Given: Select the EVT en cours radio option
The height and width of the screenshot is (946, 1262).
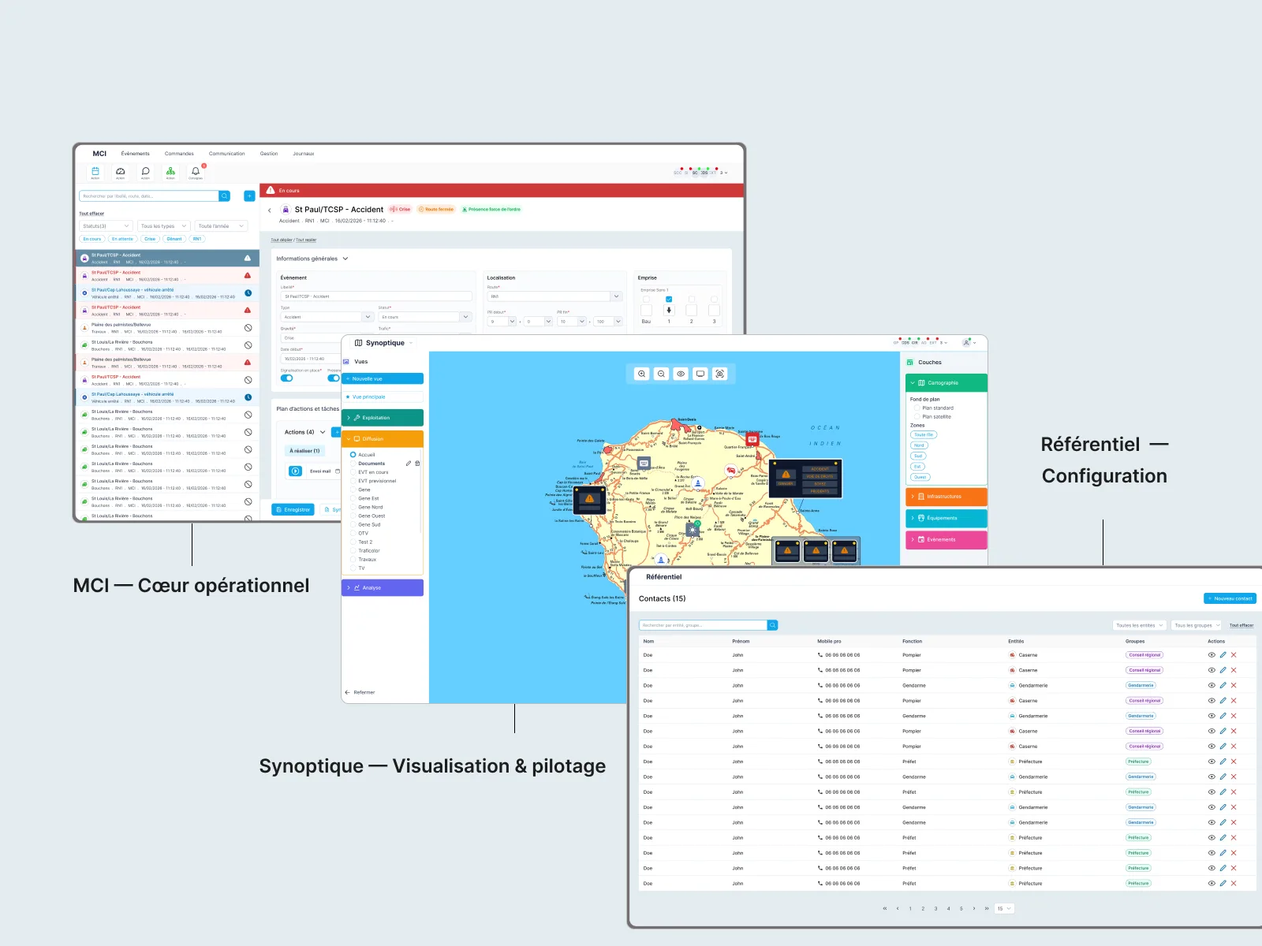Looking at the screenshot, I should point(353,472).
